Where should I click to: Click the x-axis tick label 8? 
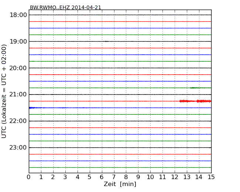coord(126,177)
